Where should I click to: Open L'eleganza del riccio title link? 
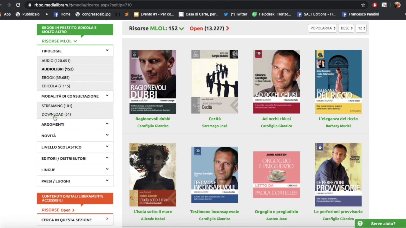(338, 119)
